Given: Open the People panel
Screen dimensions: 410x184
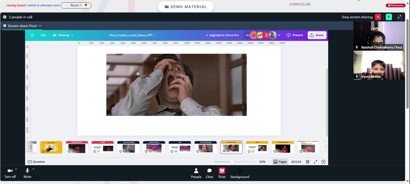Looking at the screenshot, I should pyautogui.click(x=196, y=173).
